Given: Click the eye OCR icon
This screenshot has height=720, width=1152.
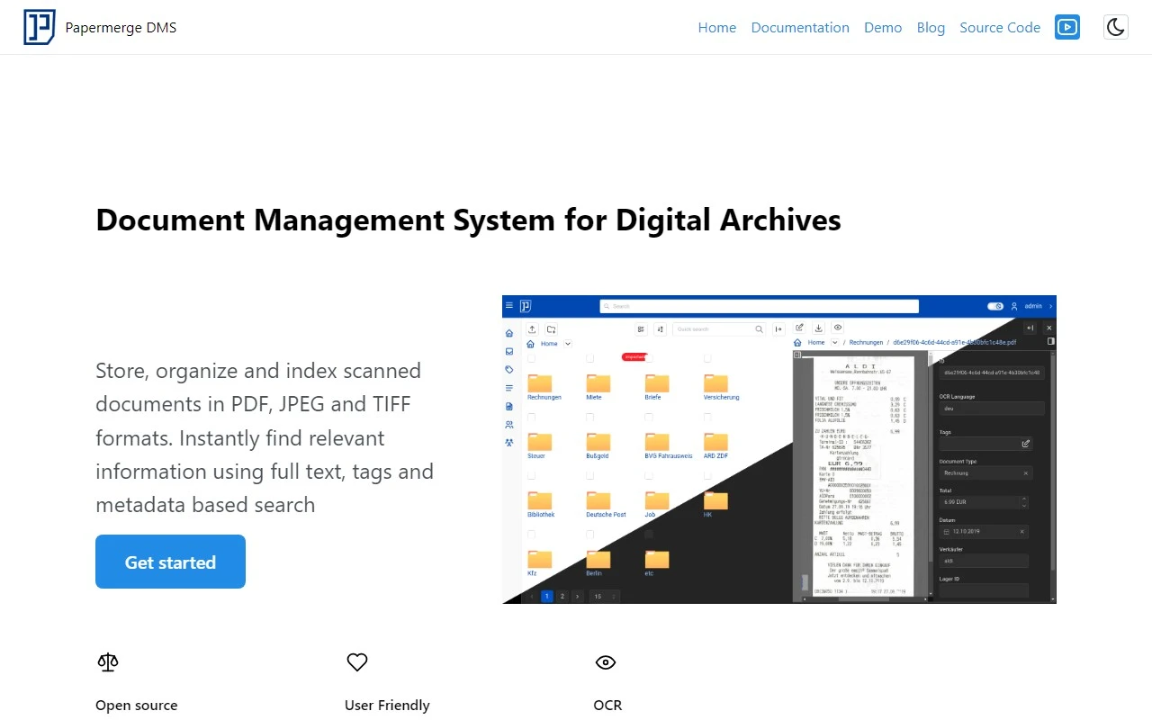Looking at the screenshot, I should 606,662.
